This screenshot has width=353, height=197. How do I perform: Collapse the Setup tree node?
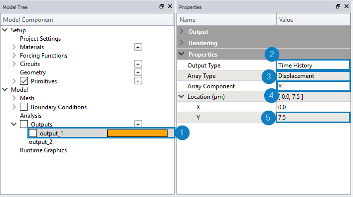tap(5, 30)
